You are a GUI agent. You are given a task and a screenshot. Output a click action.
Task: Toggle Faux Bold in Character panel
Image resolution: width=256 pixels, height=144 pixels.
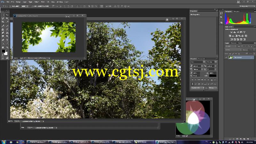(x=192, y=80)
